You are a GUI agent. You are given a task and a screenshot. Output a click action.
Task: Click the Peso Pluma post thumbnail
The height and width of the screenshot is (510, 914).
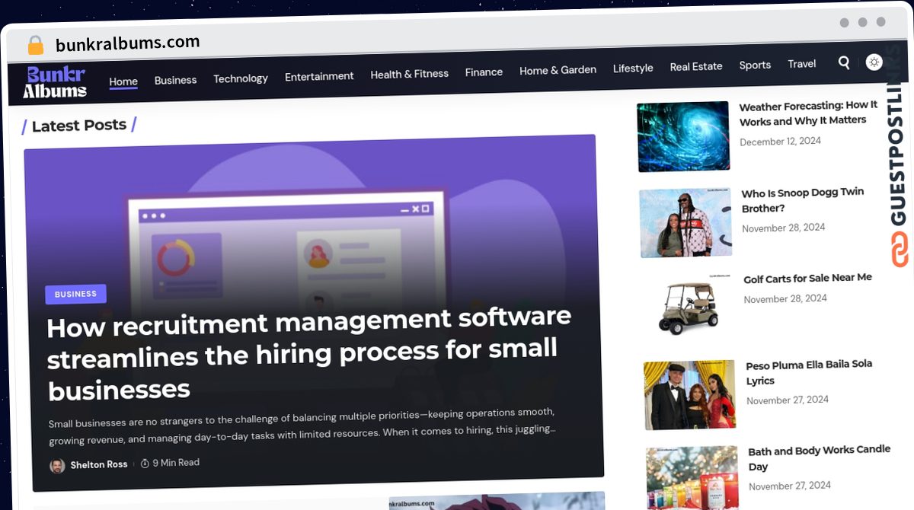tap(689, 395)
